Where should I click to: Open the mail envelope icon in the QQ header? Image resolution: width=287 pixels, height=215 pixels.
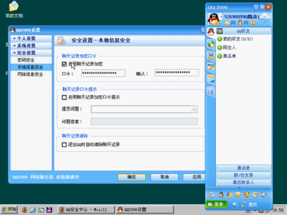227,23
